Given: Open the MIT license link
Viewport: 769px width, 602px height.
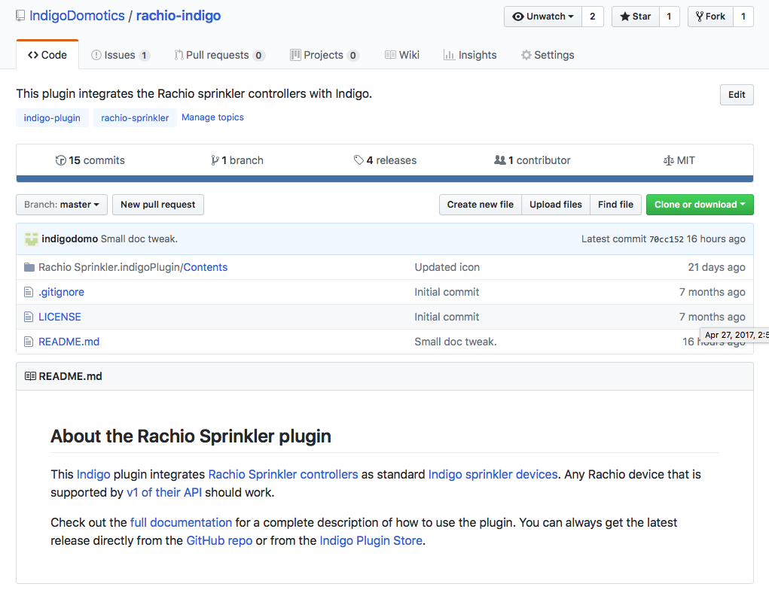Looking at the screenshot, I should [x=679, y=161].
